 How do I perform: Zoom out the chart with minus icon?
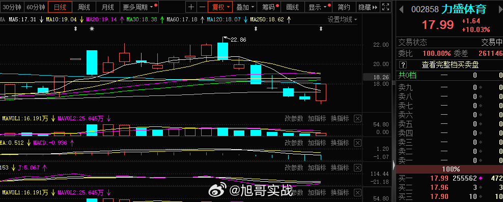point(202,7)
